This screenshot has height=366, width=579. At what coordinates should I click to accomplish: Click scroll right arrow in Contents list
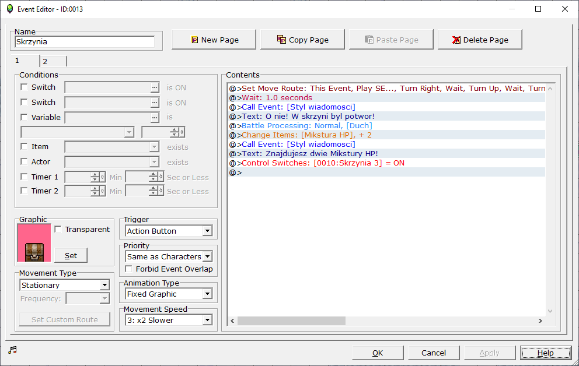click(x=540, y=321)
